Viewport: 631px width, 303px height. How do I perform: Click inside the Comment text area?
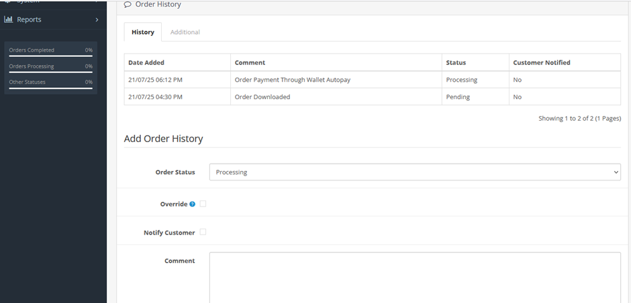414,277
